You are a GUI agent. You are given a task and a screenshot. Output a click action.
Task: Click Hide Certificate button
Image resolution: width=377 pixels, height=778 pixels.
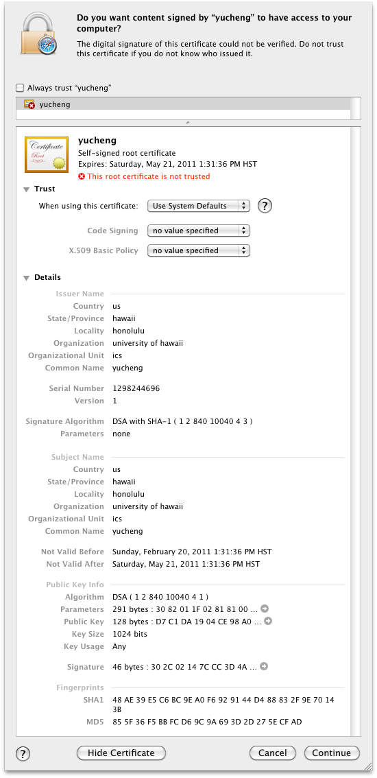point(121,753)
